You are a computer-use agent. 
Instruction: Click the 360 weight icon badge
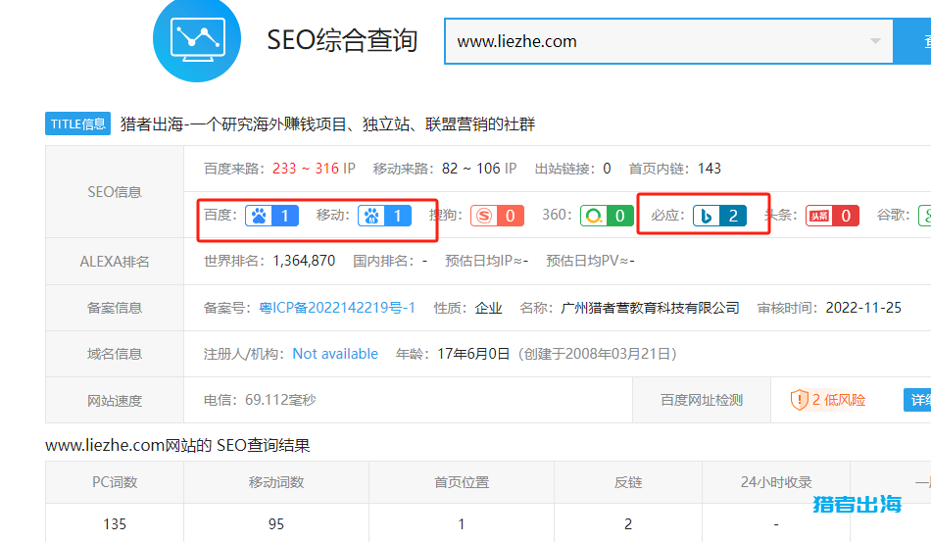(607, 216)
